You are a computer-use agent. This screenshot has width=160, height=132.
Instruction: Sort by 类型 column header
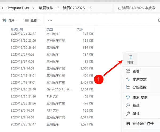pos(60,29)
